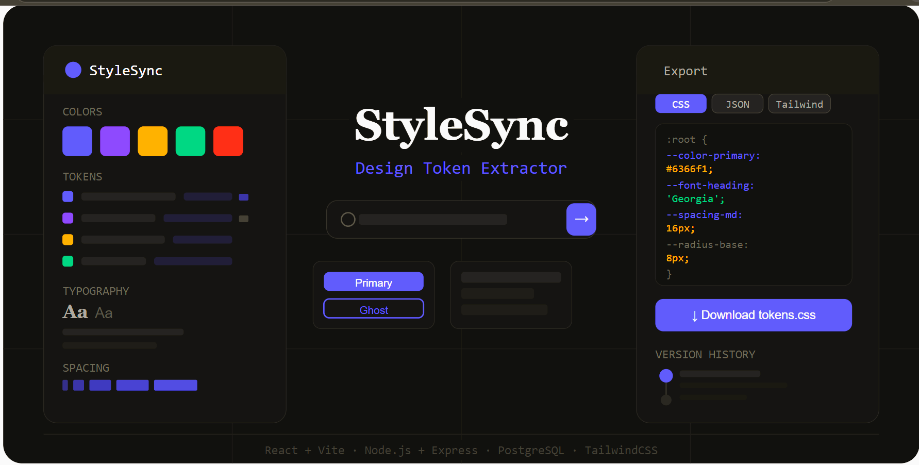919x465 pixels.
Task: Open the Tailwind export tab
Action: click(799, 104)
